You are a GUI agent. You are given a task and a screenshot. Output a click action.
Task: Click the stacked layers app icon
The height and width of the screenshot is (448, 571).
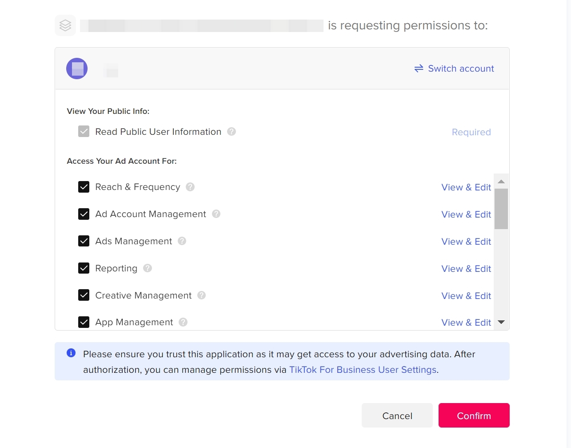pos(65,25)
